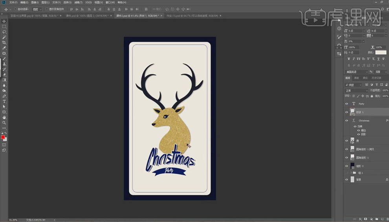Enable the 显示变换控件 checkbox
Image resolution: width=389 pixels, height=222 pixels.
[46, 9]
